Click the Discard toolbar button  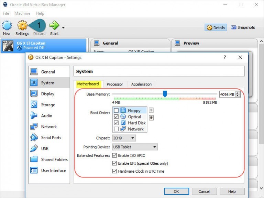(39, 33)
